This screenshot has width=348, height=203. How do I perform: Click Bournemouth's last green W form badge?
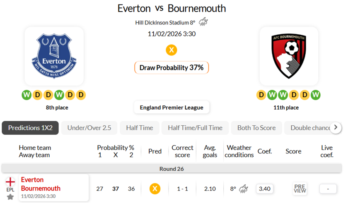[316, 95]
